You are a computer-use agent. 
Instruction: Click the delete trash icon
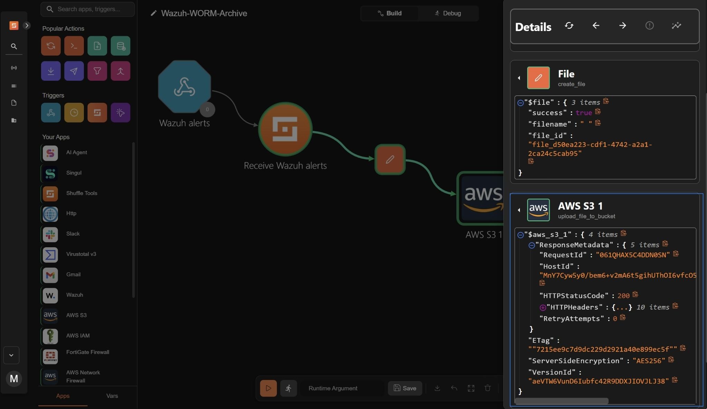point(487,388)
